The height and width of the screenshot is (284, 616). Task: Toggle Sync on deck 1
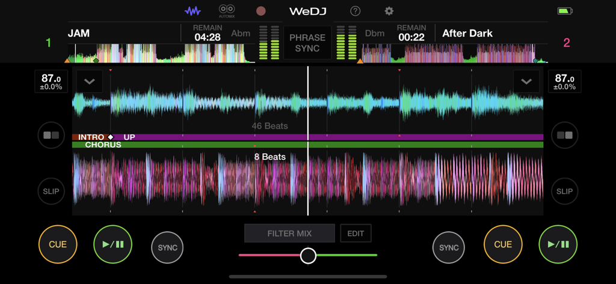(167, 247)
